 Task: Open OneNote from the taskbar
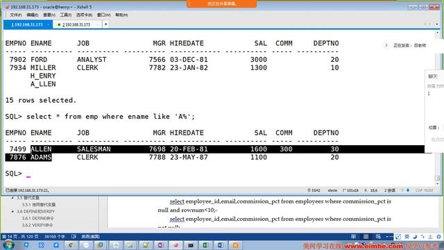(x=160, y=245)
